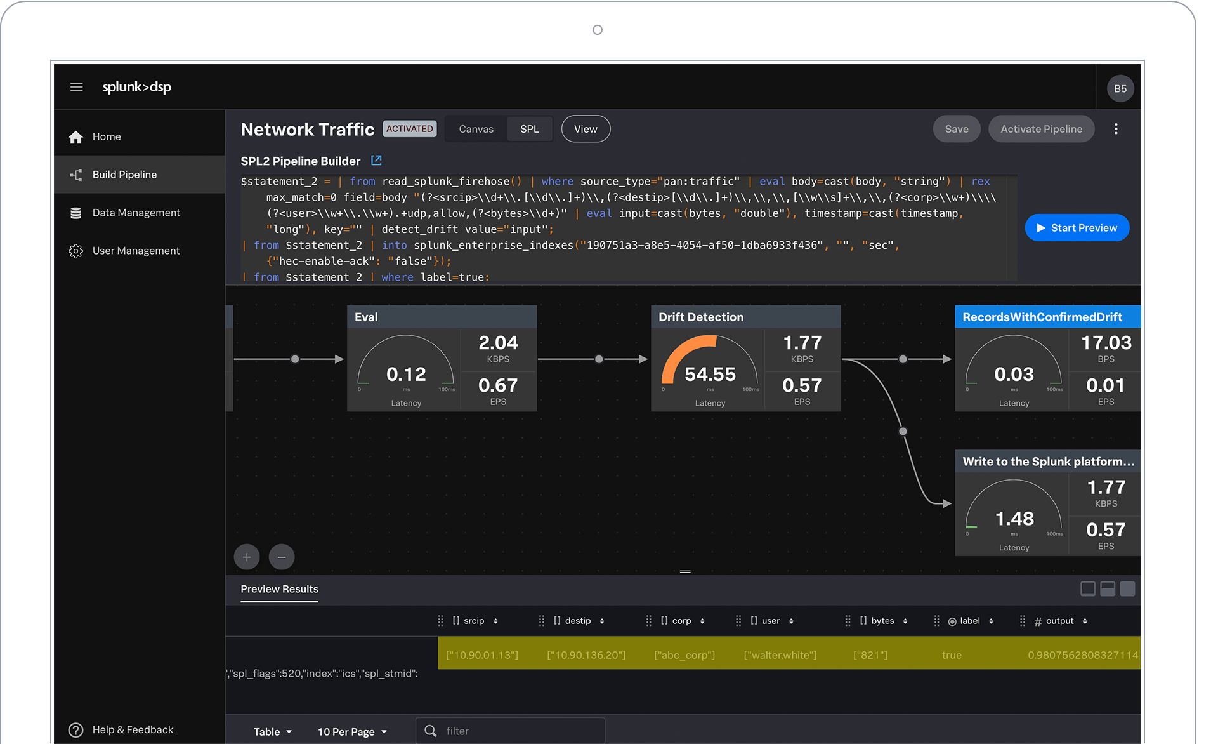This screenshot has height=744, width=1218.
Task: Click drag handle of corp column
Action: pos(648,621)
